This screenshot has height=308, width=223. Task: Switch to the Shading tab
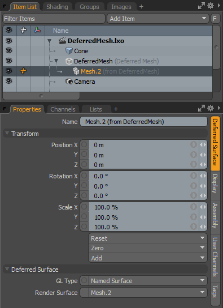click(x=57, y=7)
